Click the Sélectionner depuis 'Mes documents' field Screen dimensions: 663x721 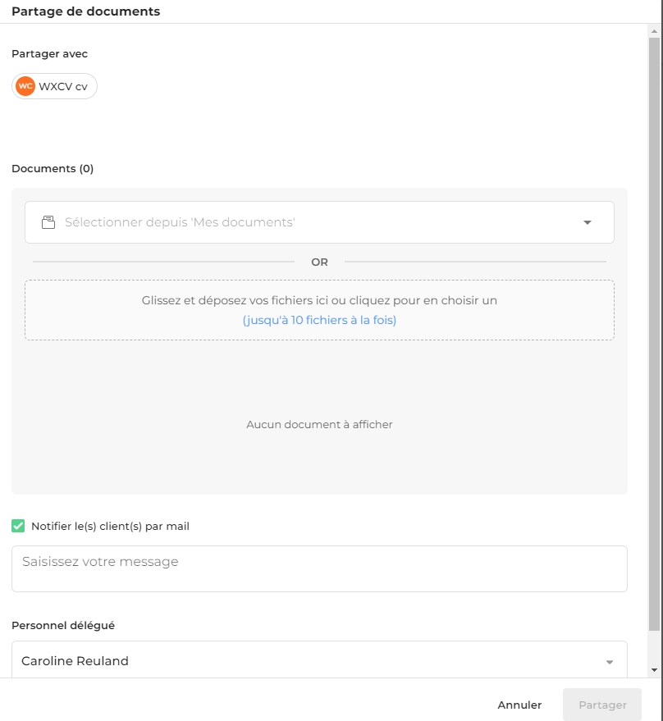tap(319, 222)
